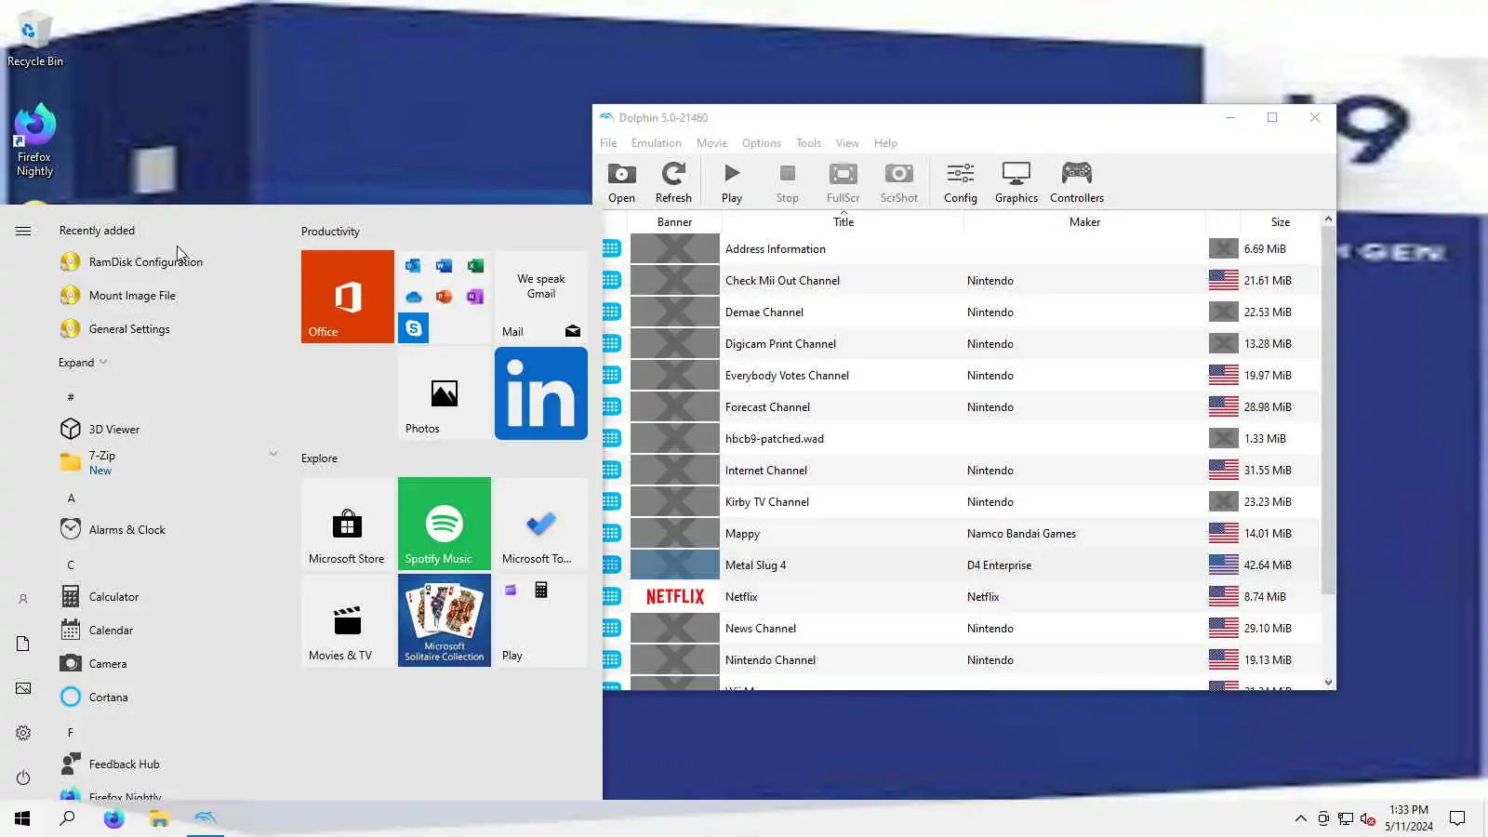The image size is (1488, 837).
Task: Open the Pictures icon in Start sidebar
Action: (x=23, y=688)
